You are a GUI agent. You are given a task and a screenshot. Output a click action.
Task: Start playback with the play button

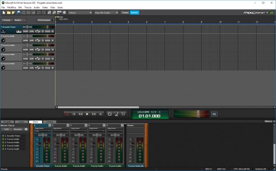87,114
